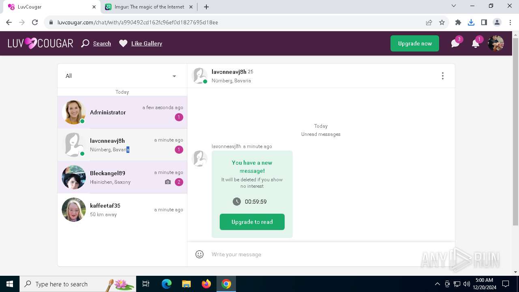Click the camera icon in Bleckangel89 row
Image resolution: width=519 pixels, height=292 pixels.
[168, 182]
